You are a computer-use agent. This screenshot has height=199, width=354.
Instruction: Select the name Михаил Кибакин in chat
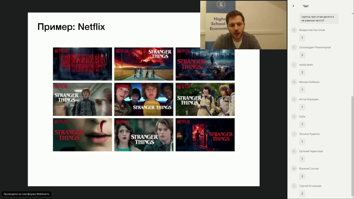point(309,82)
